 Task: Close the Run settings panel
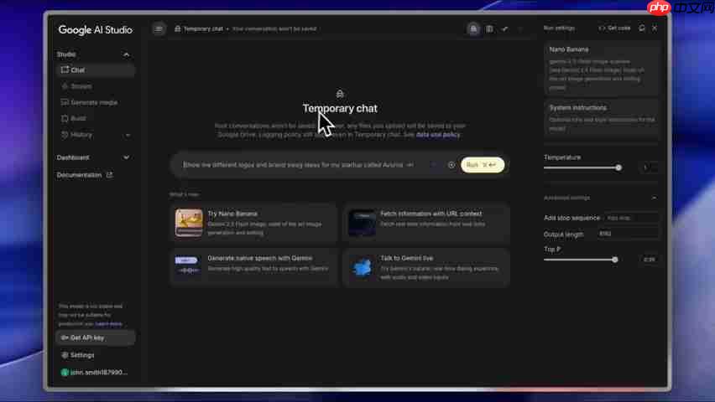click(655, 28)
